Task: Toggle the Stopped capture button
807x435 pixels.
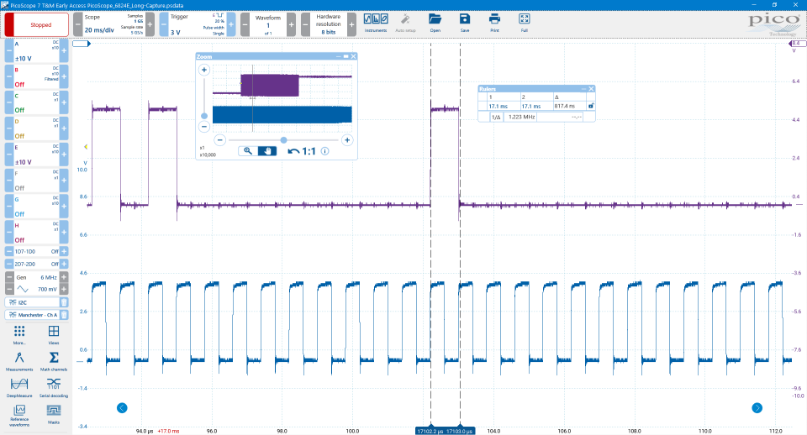Action: click(x=35, y=24)
